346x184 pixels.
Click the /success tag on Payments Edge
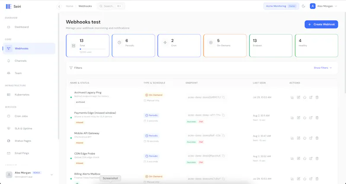(x=191, y=122)
